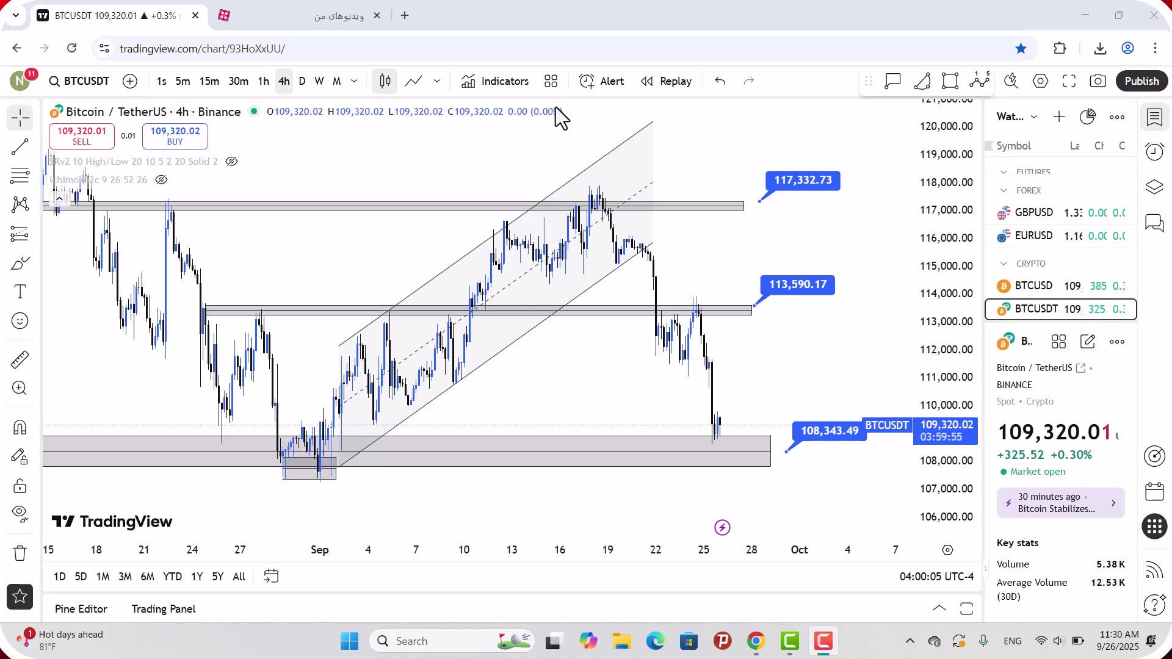
Task: Activate the zoom in tool
Action: pyautogui.click(x=20, y=388)
